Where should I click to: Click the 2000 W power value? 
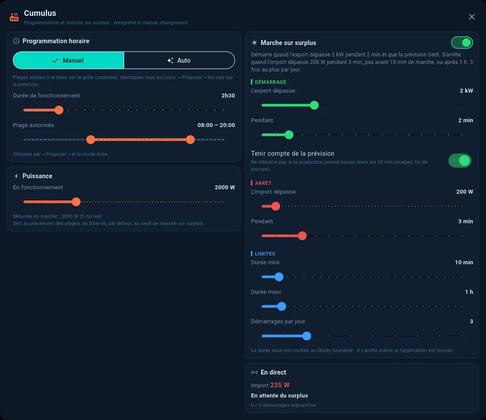(225, 187)
